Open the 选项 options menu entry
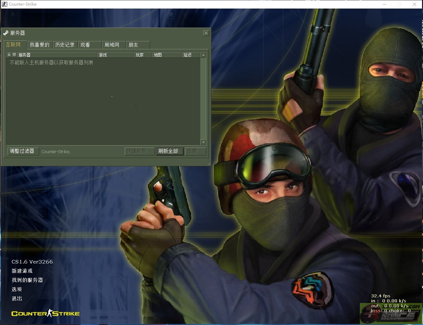Image resolution: width=423 pixels, height=325 pixels. (17, 290)
